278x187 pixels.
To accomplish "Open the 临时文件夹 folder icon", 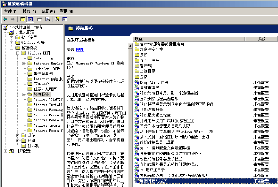I will pyautogui.click(x=137, y=60).
